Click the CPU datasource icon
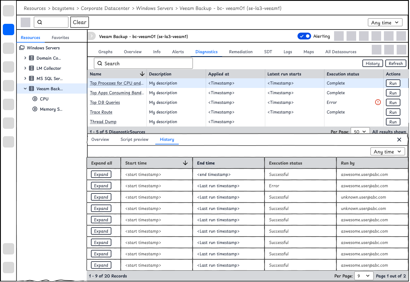The width and height of the screenshot is (410, 282). (x=35, y=99)
